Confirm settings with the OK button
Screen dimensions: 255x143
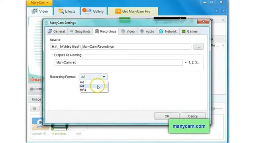tap(167, 116)
